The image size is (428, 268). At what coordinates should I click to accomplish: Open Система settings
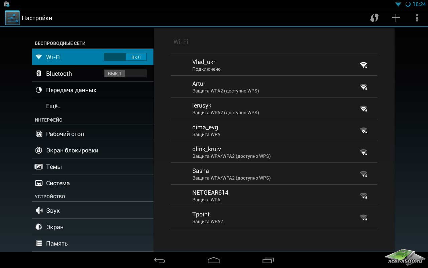click(x=93, y=183)
